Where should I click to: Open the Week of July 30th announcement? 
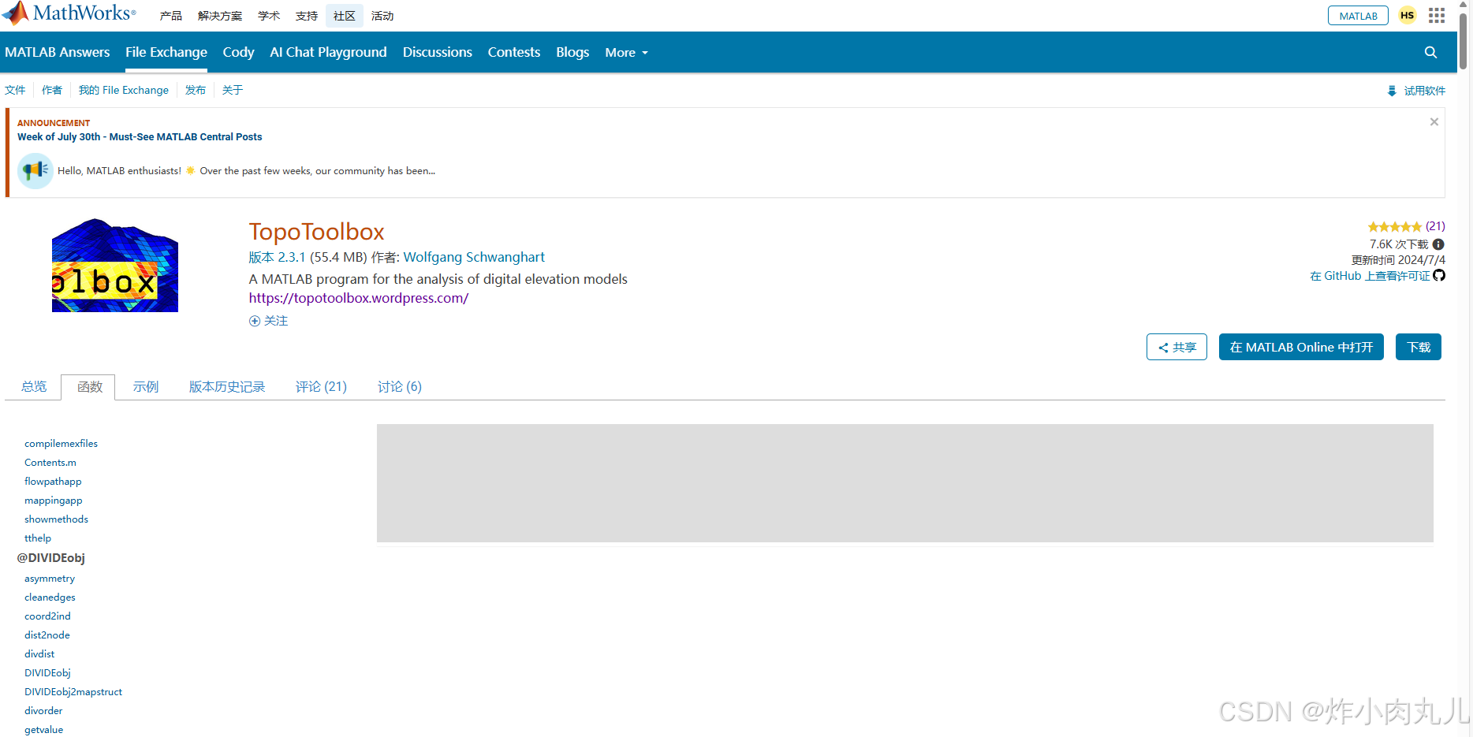point(140,136)
